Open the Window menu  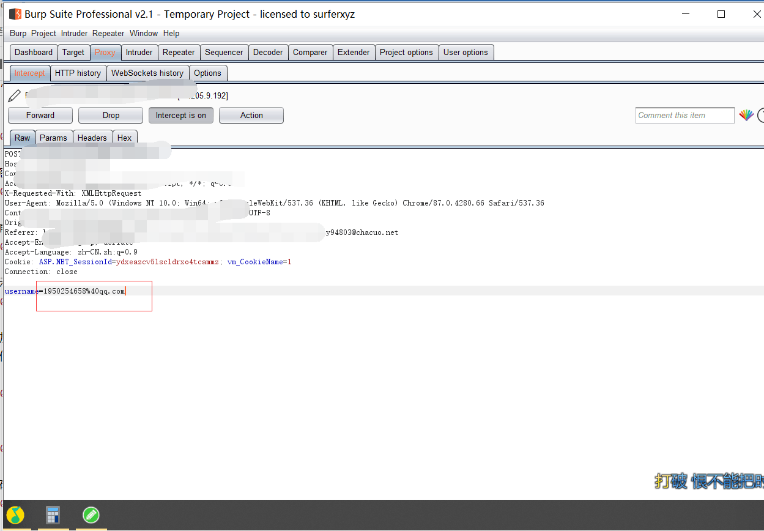click(x=144, y=34)
